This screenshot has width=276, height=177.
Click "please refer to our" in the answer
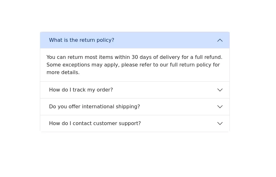(145, 65)
